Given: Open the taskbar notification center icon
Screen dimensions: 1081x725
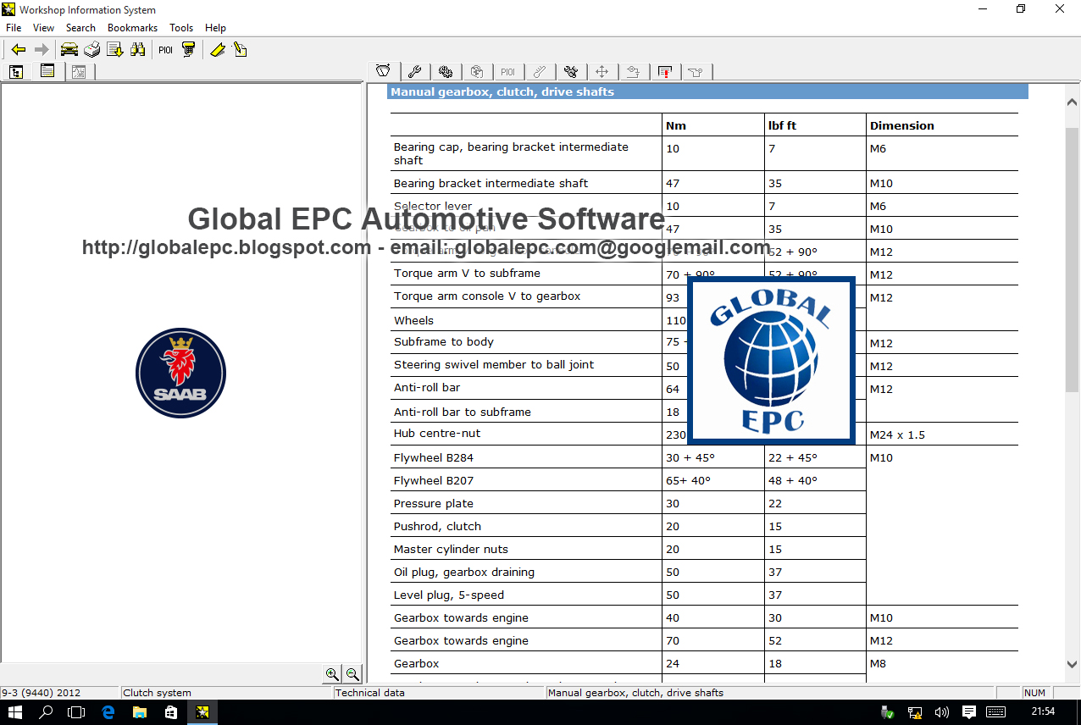Looking at the screenshot, I should [x=969, y=712].
